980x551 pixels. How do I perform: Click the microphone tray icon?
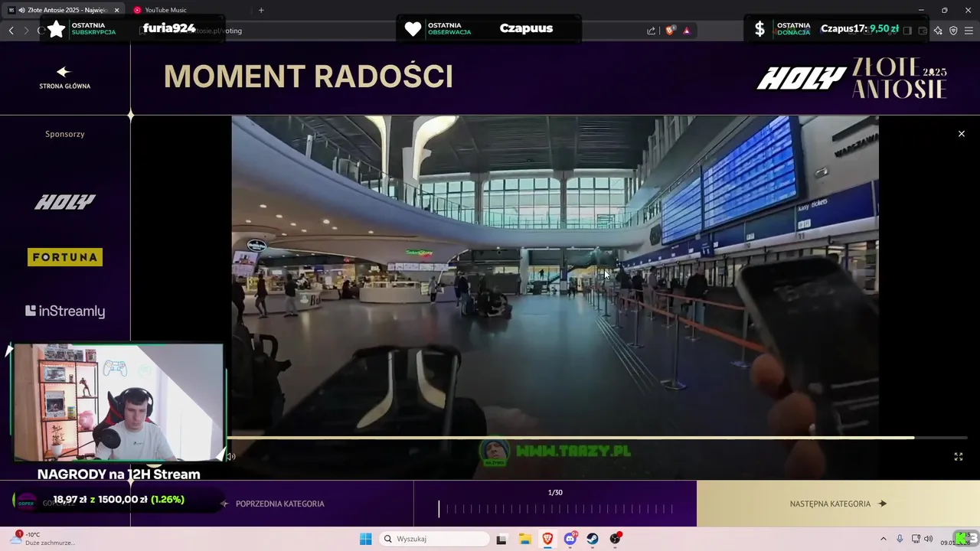tap(900, 539)
